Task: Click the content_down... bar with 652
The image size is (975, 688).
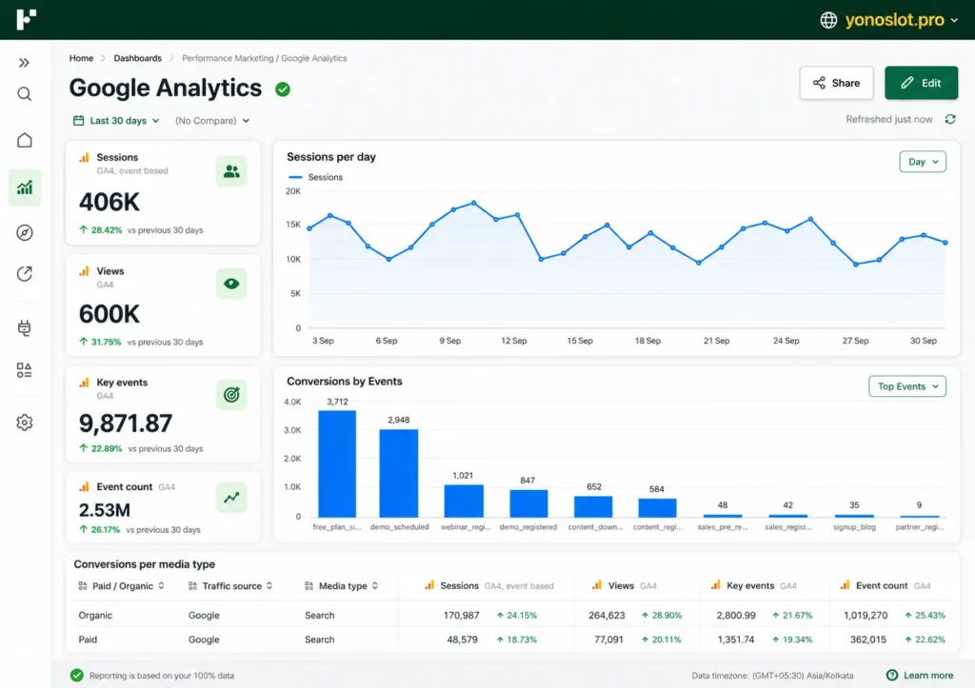Action: [x=593, y=506]
